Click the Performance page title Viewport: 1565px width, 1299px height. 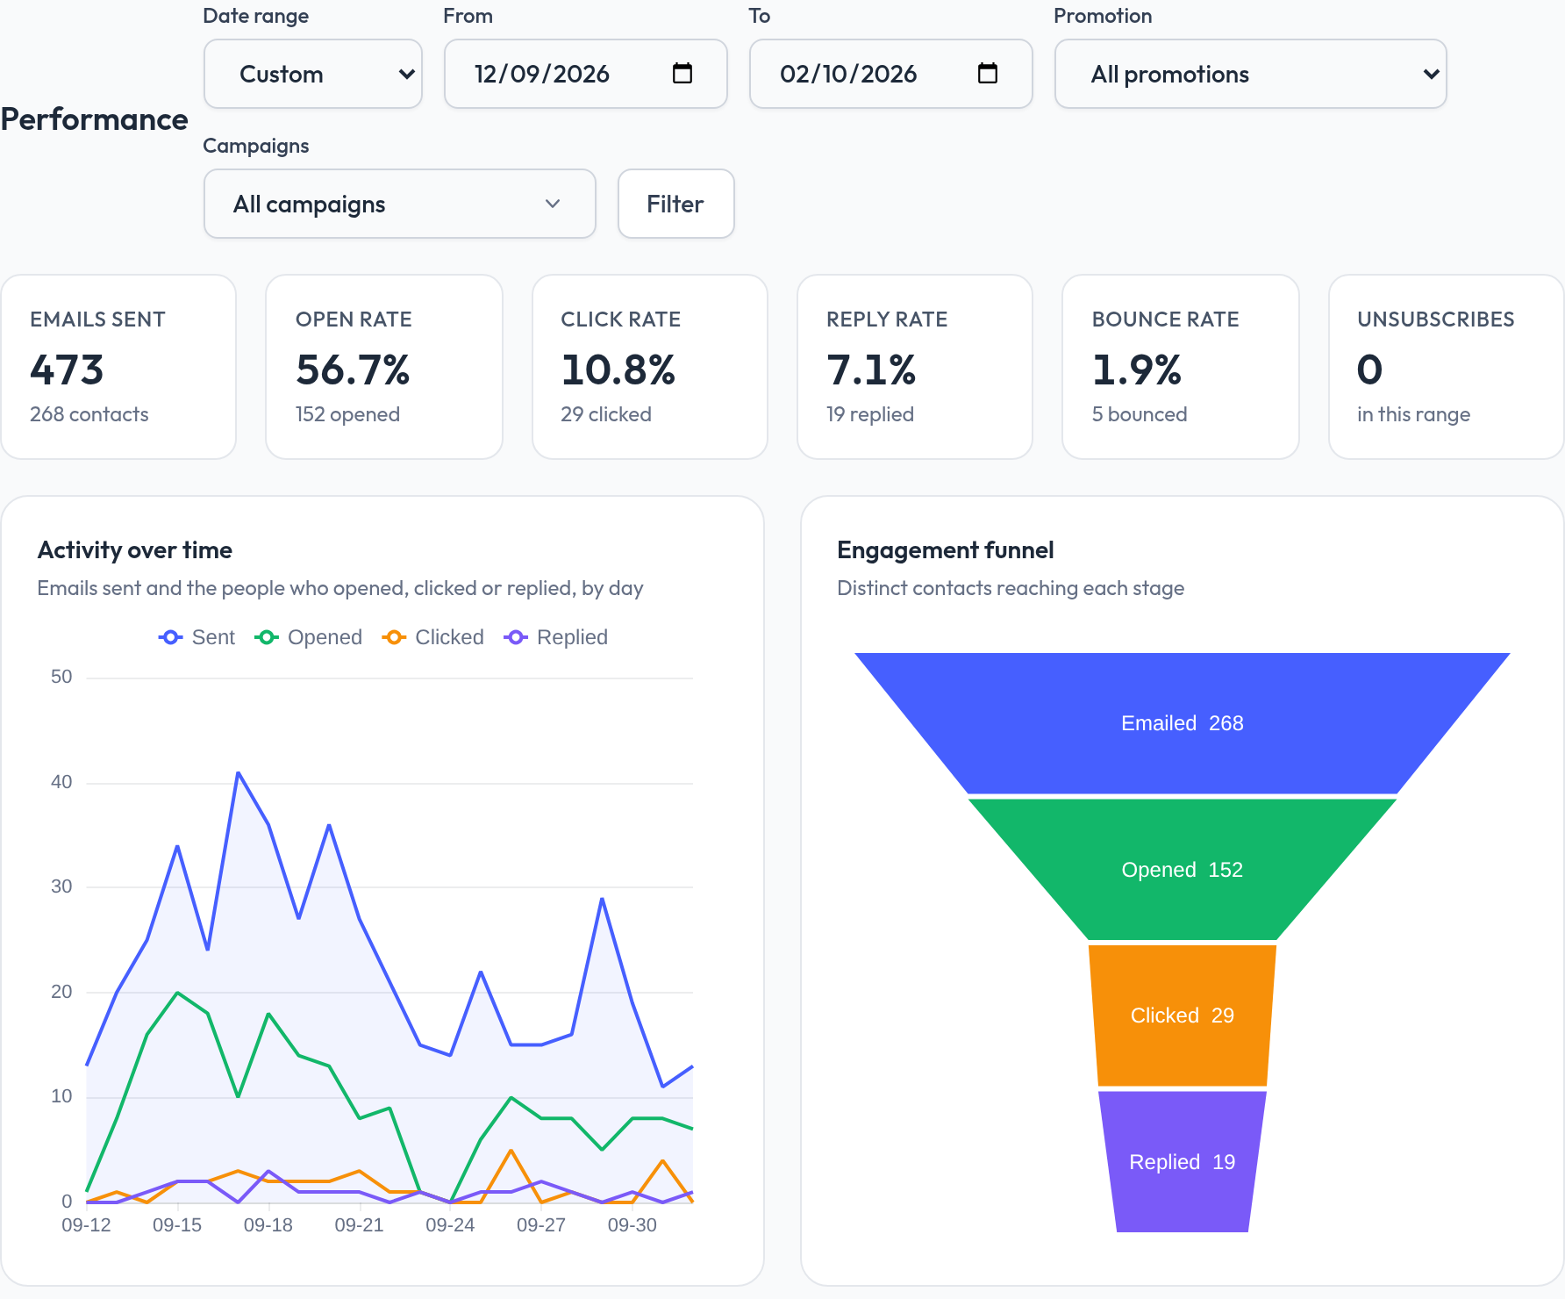tap(94, 119)
